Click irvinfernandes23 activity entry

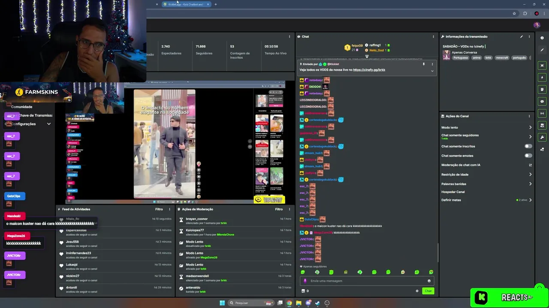pos(115,255)
